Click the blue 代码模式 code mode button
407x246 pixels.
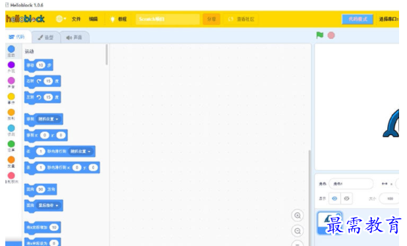pyautogui.click(x=358, y=19)
